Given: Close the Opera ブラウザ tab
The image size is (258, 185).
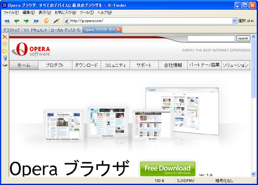Looking at the screenshot, I should pos(118,30).
